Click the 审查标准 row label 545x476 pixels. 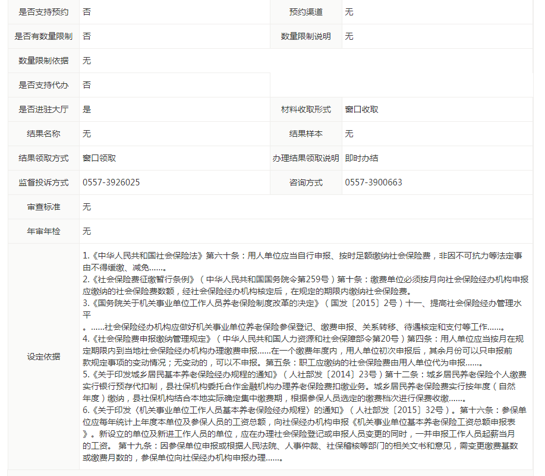point(43,207)
